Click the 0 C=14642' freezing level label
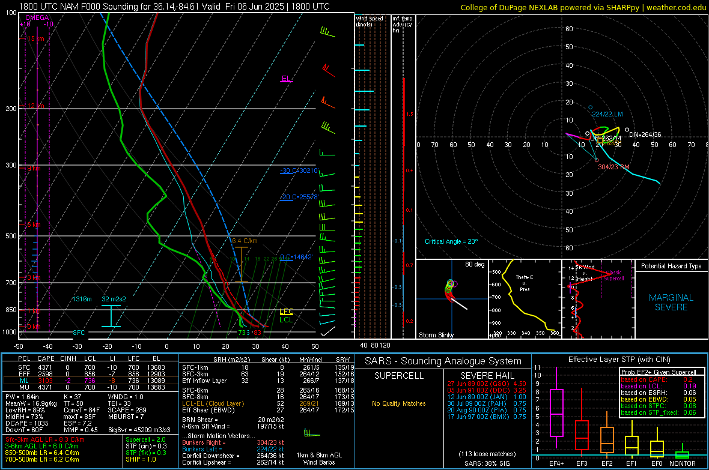Screen dimensions: 709x470 (296, 257)
